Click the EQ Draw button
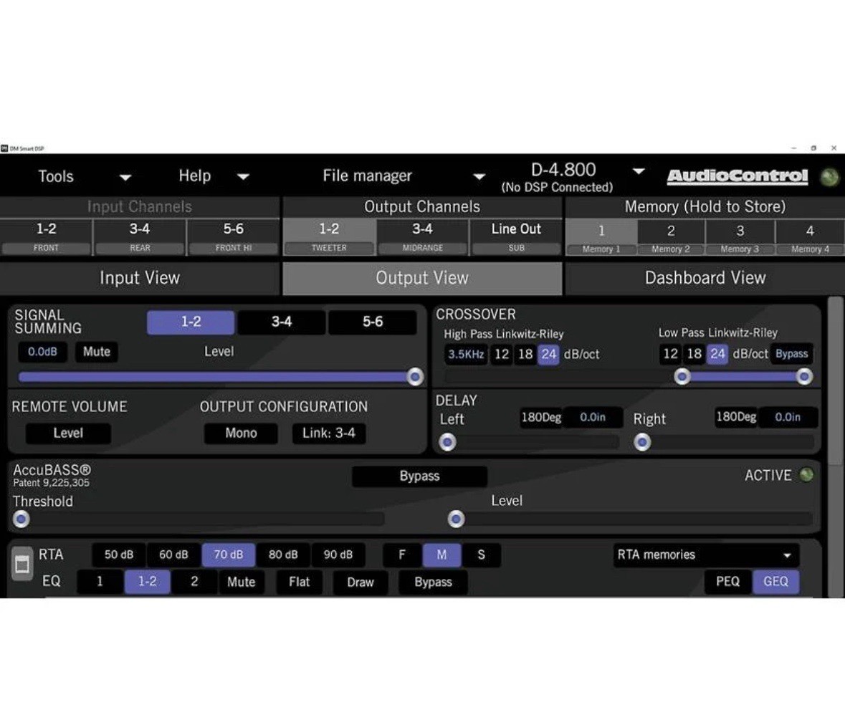Screen dimensions: 845x715 tap(361, 582)
